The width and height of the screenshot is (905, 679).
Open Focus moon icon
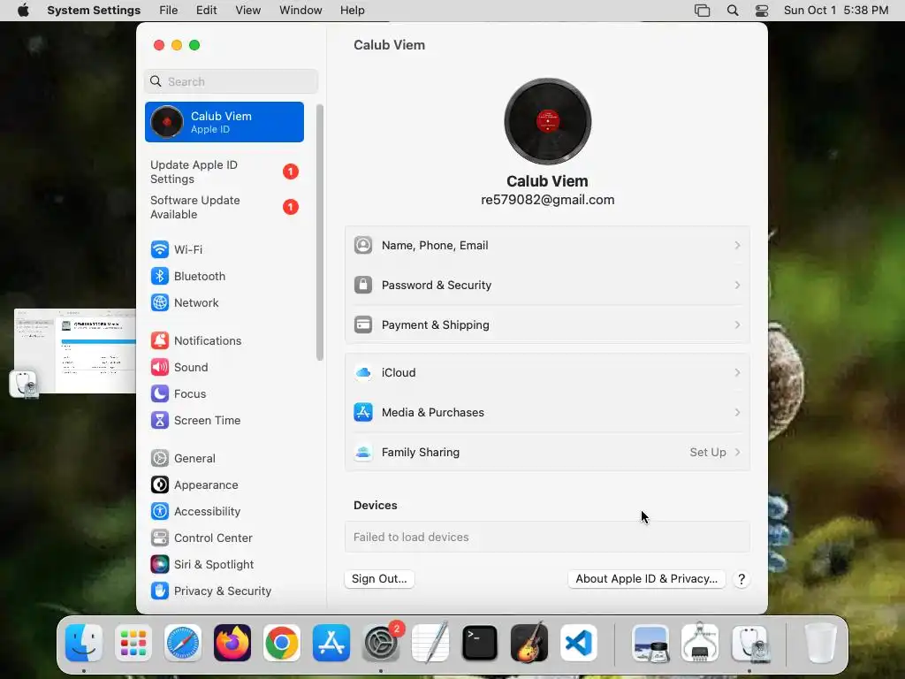pyautogui.click(x=160, y=393)
